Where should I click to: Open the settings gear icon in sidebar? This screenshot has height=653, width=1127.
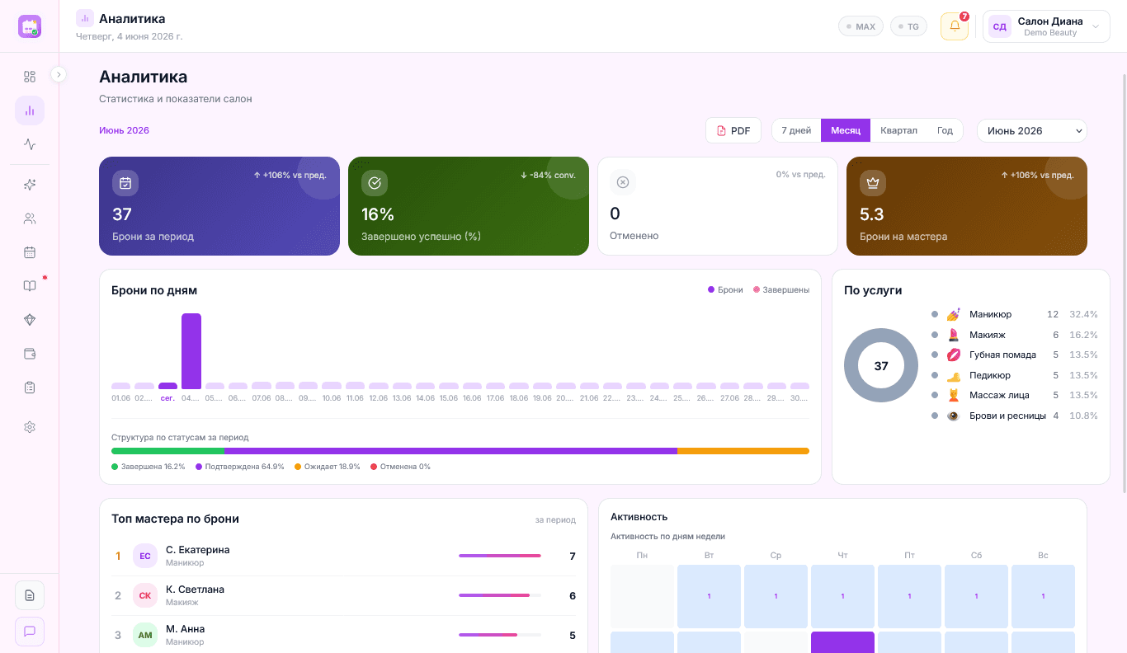(30, 427)
